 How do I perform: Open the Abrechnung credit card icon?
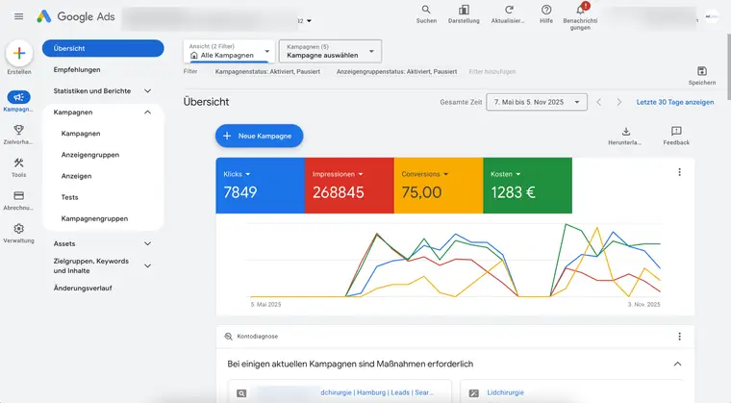click(x=18, y=195)
